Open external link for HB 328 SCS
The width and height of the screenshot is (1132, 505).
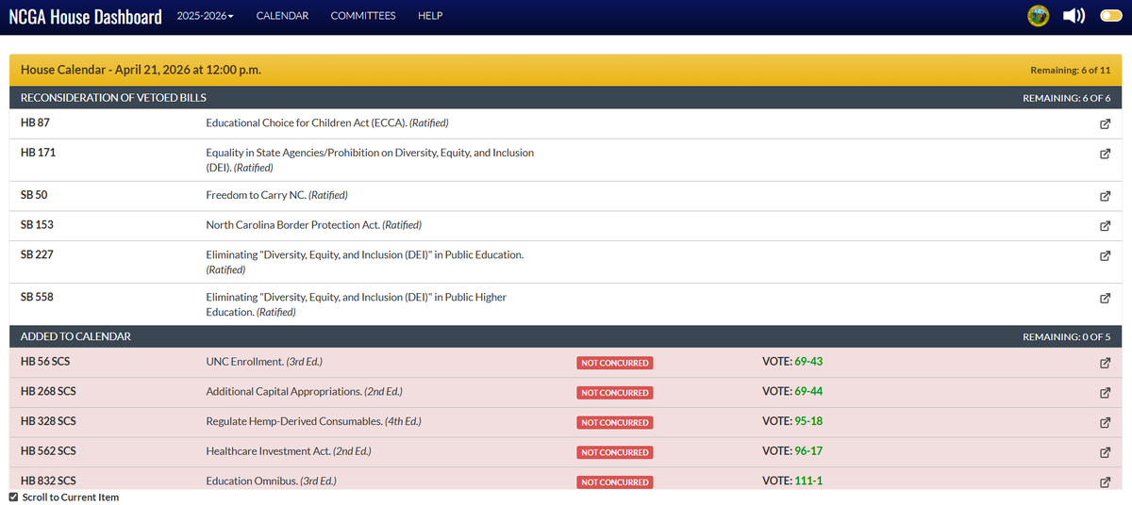(x=1105, y=423)
